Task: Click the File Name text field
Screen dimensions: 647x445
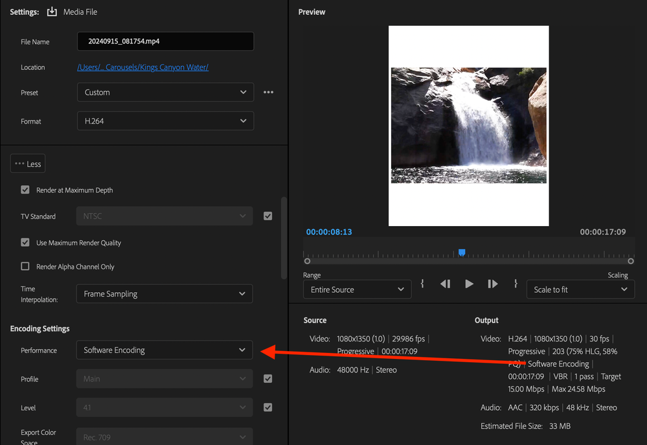Action: pos(165,41)
